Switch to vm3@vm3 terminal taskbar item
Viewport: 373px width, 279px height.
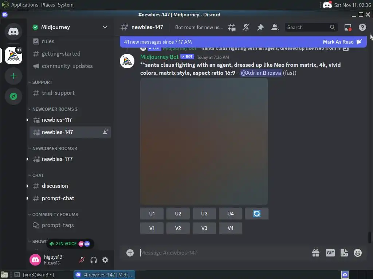point(35,275)
